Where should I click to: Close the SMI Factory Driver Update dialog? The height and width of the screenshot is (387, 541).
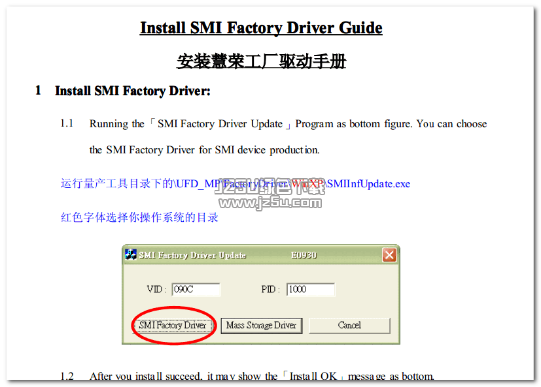click(389, 255)
